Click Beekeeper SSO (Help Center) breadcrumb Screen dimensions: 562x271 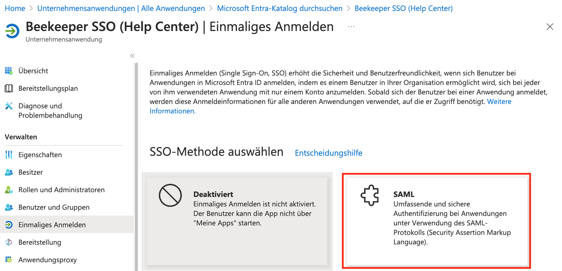coord(403,8)
